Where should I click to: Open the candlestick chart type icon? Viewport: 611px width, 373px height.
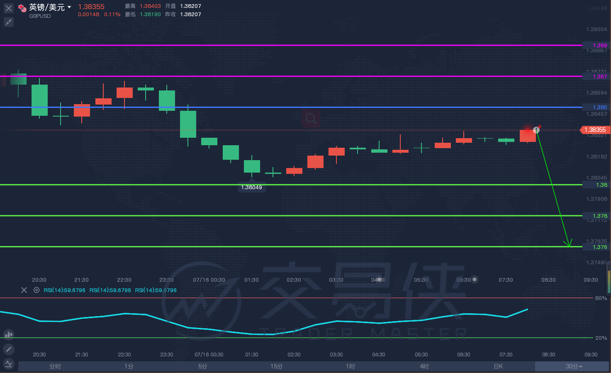click(9, 334)
